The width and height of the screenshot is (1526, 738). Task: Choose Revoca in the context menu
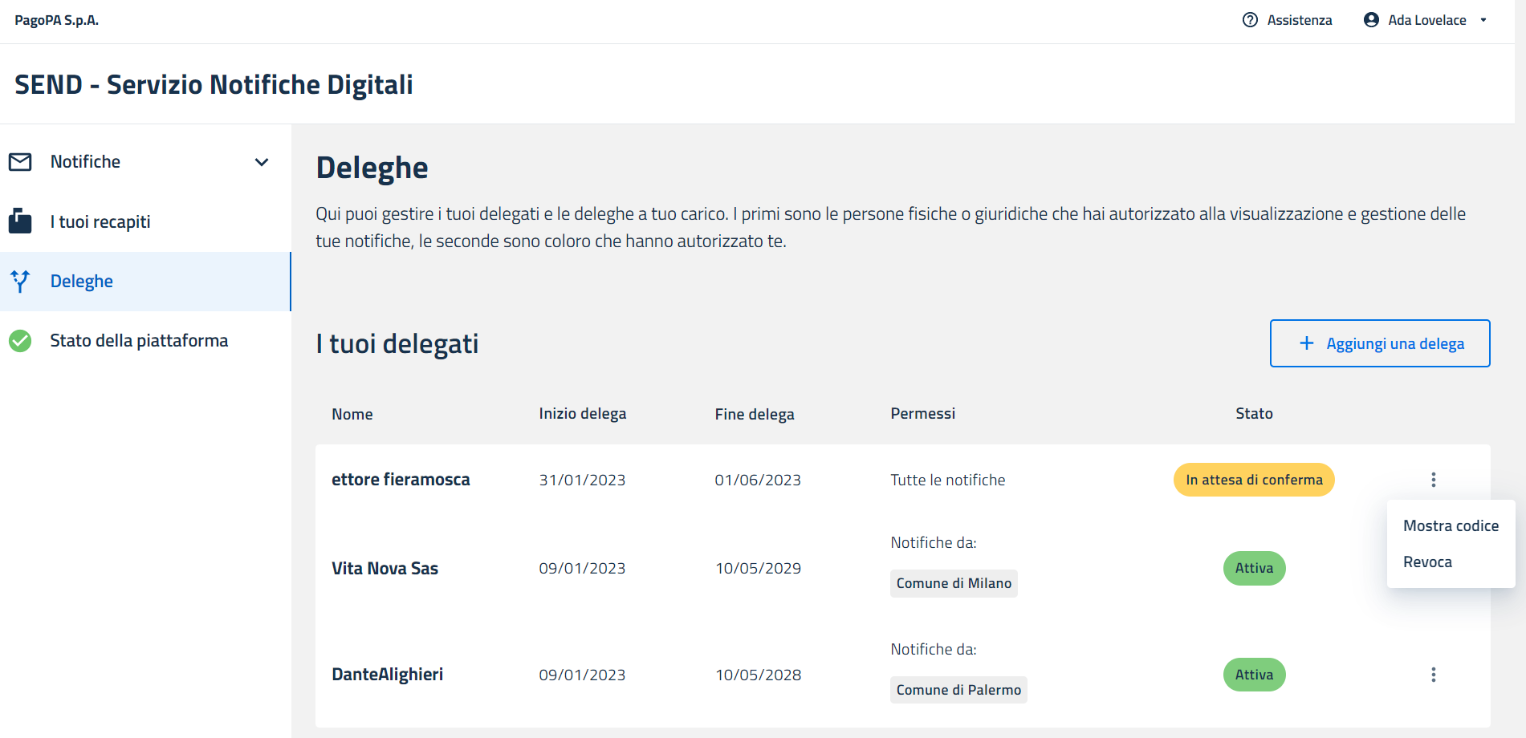click(1427, 562)
